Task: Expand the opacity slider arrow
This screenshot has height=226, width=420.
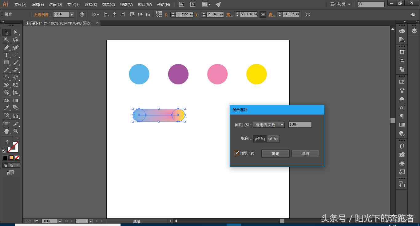Action: pos(72,14)
